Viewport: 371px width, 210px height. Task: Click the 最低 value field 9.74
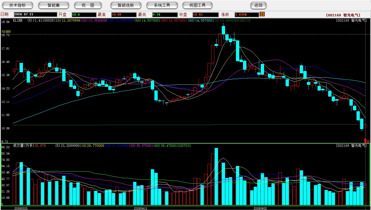tap(165, 14)
